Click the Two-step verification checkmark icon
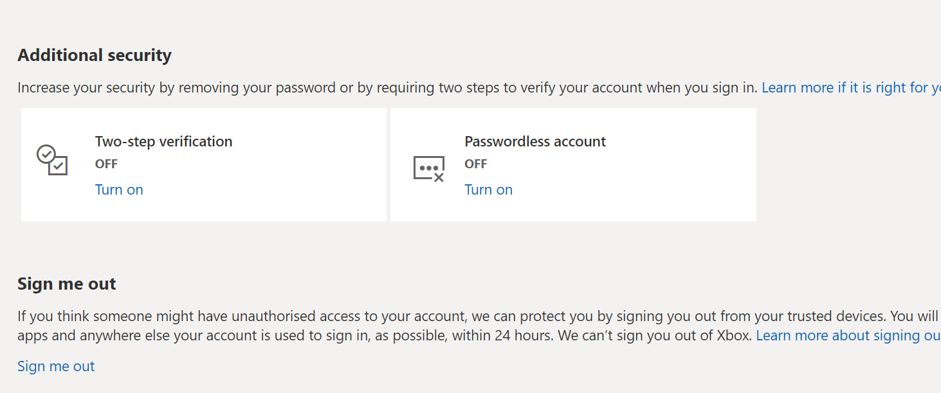This screenshot has width=941, height=393. [52, 160]
